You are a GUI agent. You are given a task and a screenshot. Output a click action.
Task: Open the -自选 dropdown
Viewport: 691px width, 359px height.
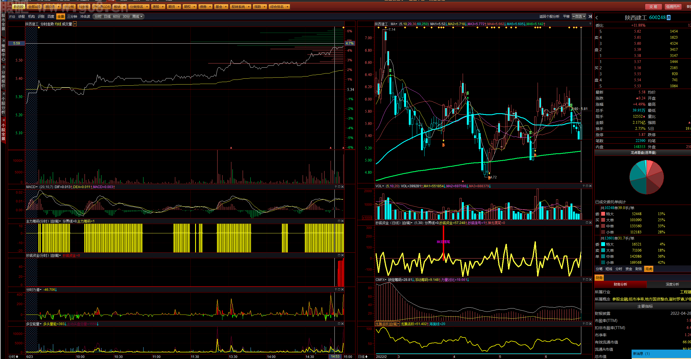click(x=579, y=17)
